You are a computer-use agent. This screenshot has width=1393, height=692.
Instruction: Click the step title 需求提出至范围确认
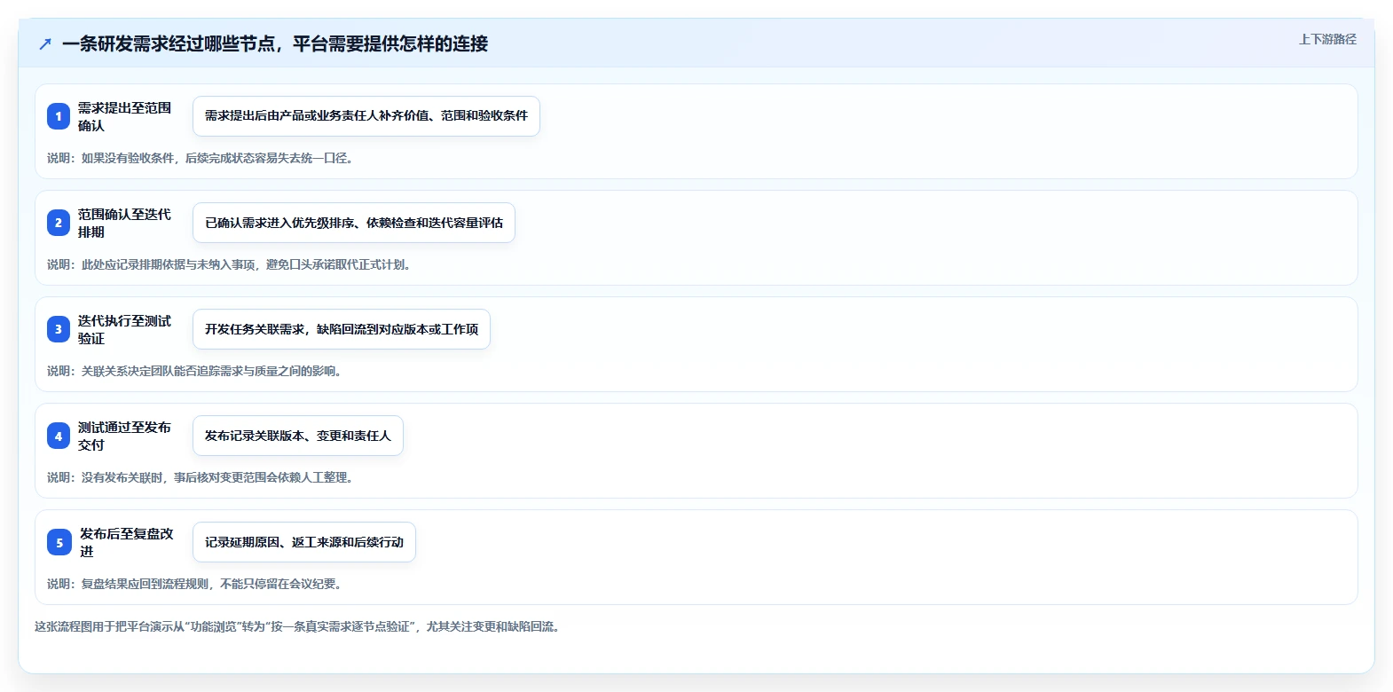[124, 116]
